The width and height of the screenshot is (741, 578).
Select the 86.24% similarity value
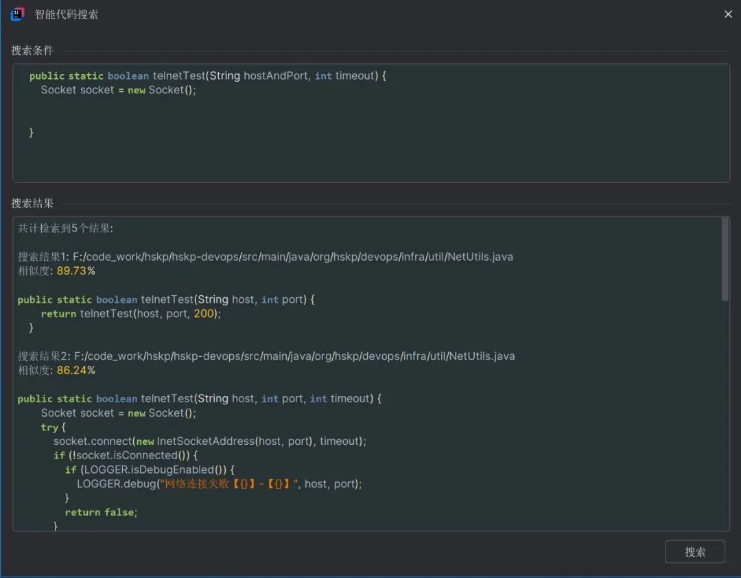pos(75,371)
